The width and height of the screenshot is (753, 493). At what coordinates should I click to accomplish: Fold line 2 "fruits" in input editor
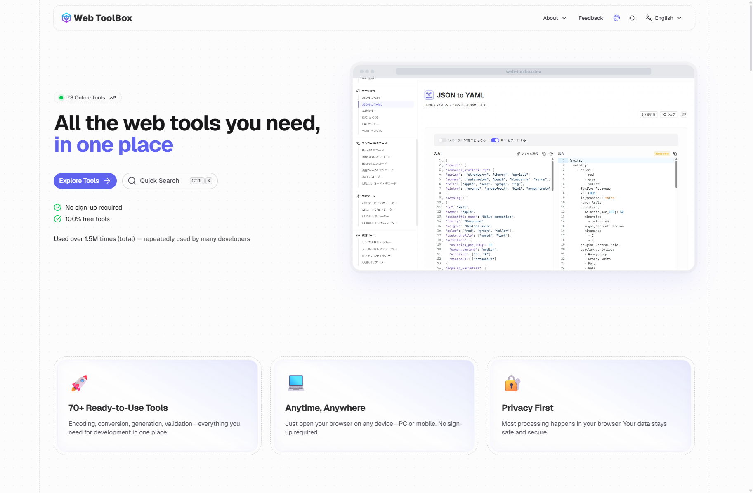point(443,165)
